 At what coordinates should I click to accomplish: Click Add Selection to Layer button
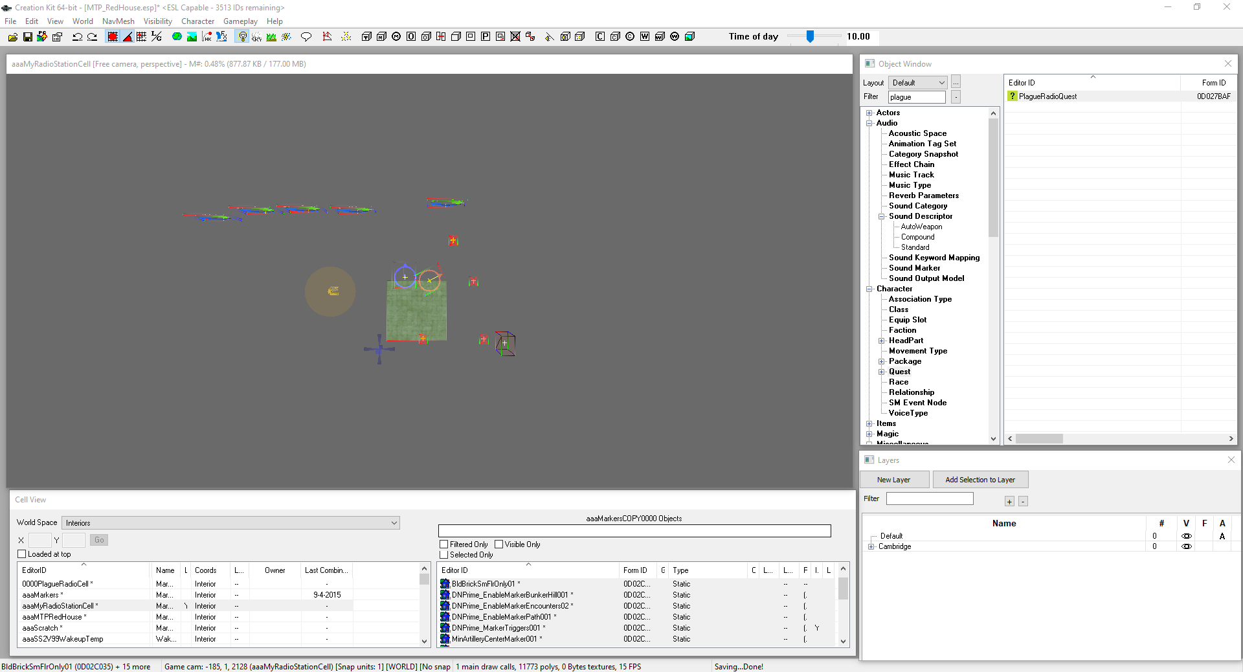[x=980, y=480]
